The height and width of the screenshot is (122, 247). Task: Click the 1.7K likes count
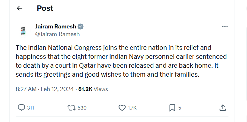pyautogui.click(x=132, y=108)
